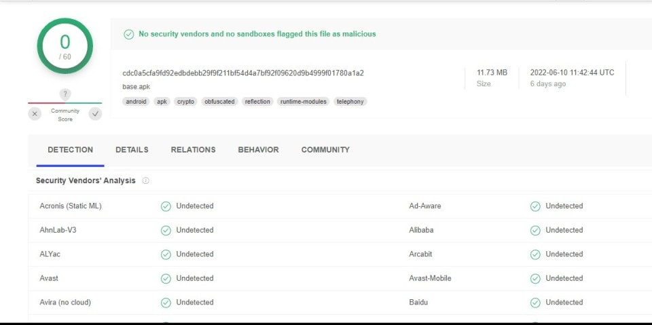Click the Community Score label
Image resolution: width=652 pixels, height=325 pixels.
(65, 115)
